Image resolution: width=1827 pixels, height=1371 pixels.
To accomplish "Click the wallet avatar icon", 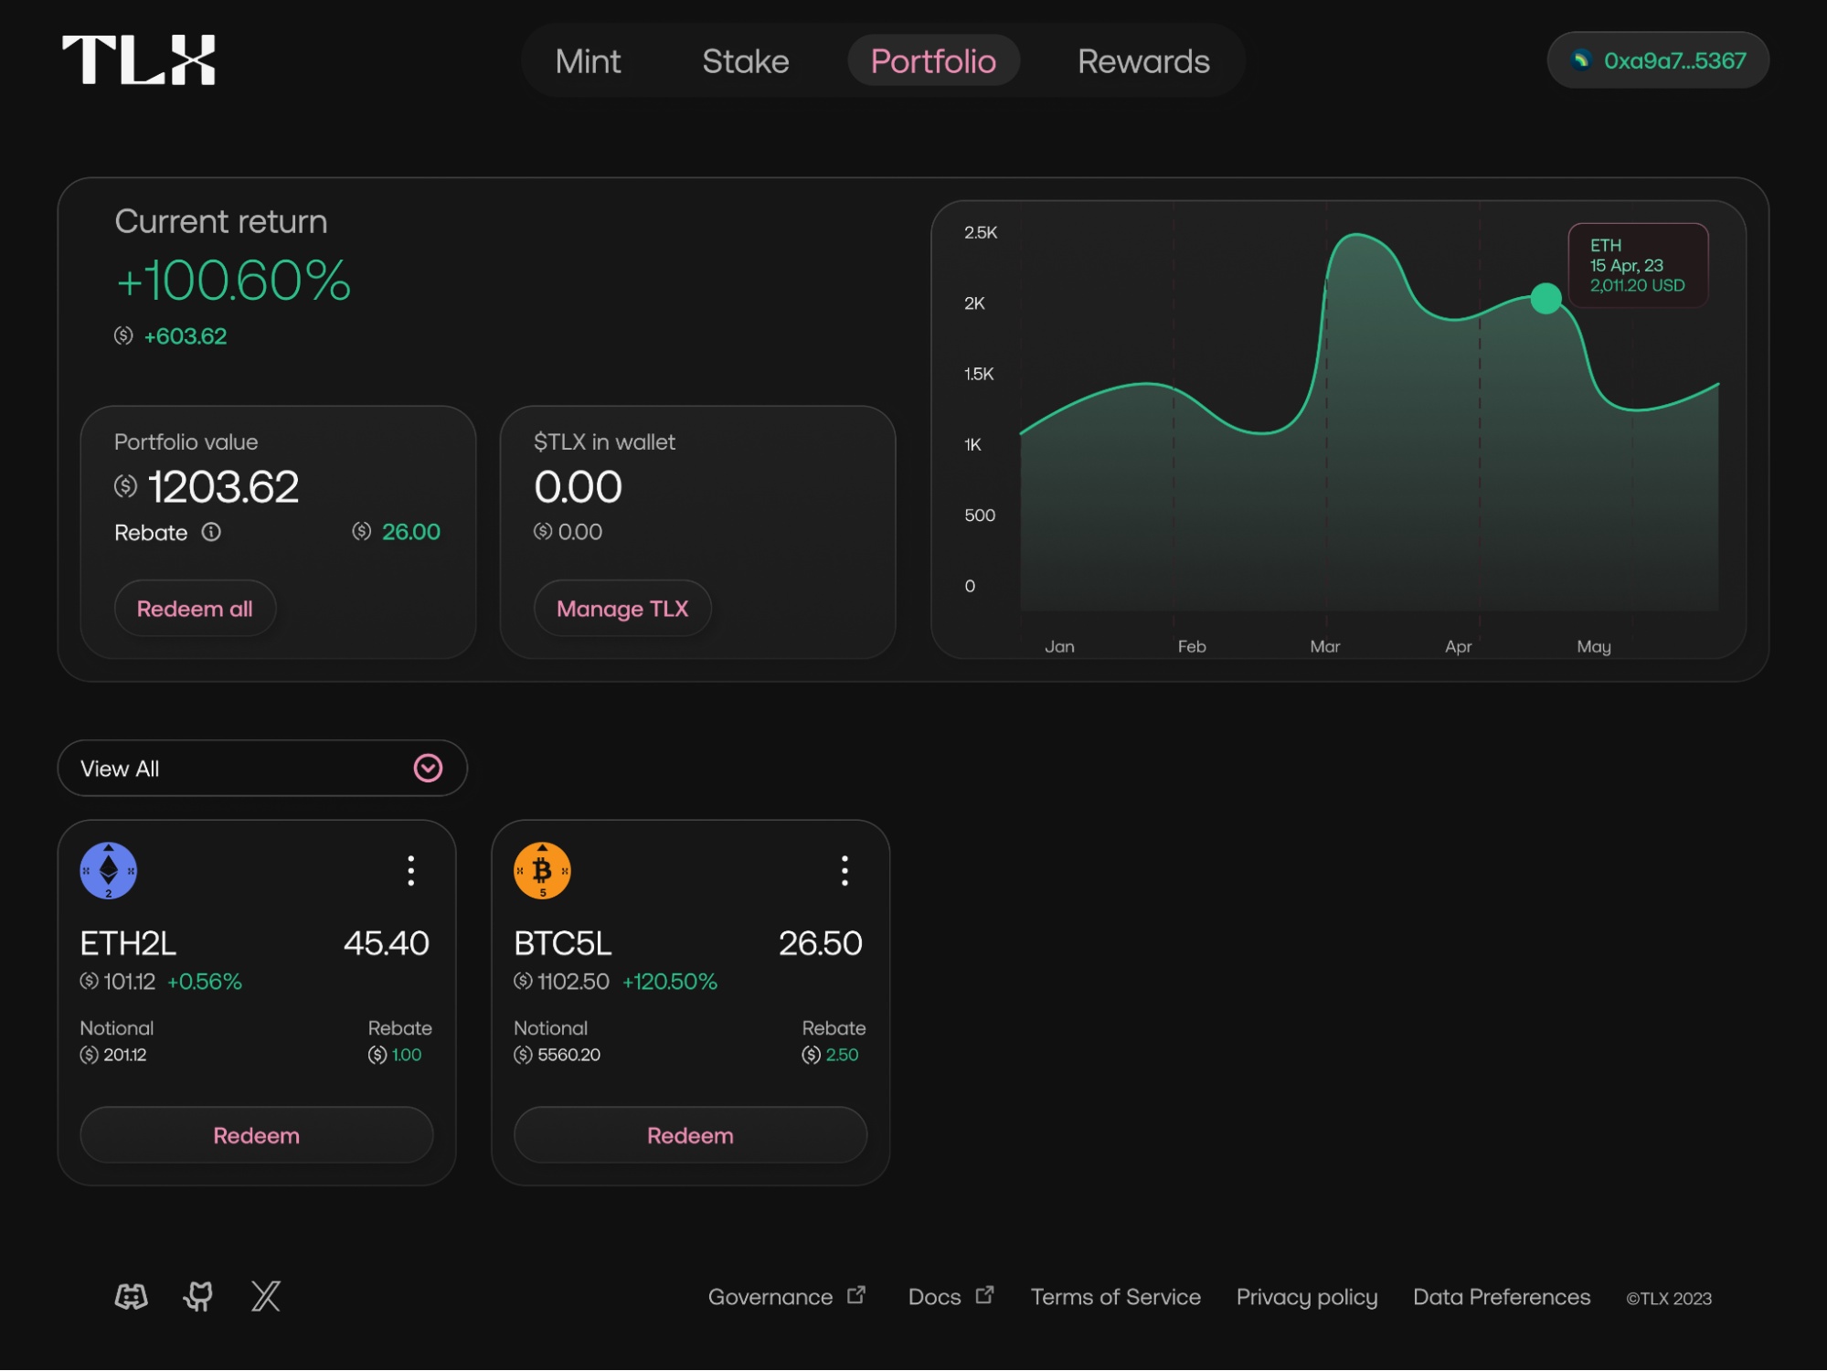I will tap(1580, 60).
